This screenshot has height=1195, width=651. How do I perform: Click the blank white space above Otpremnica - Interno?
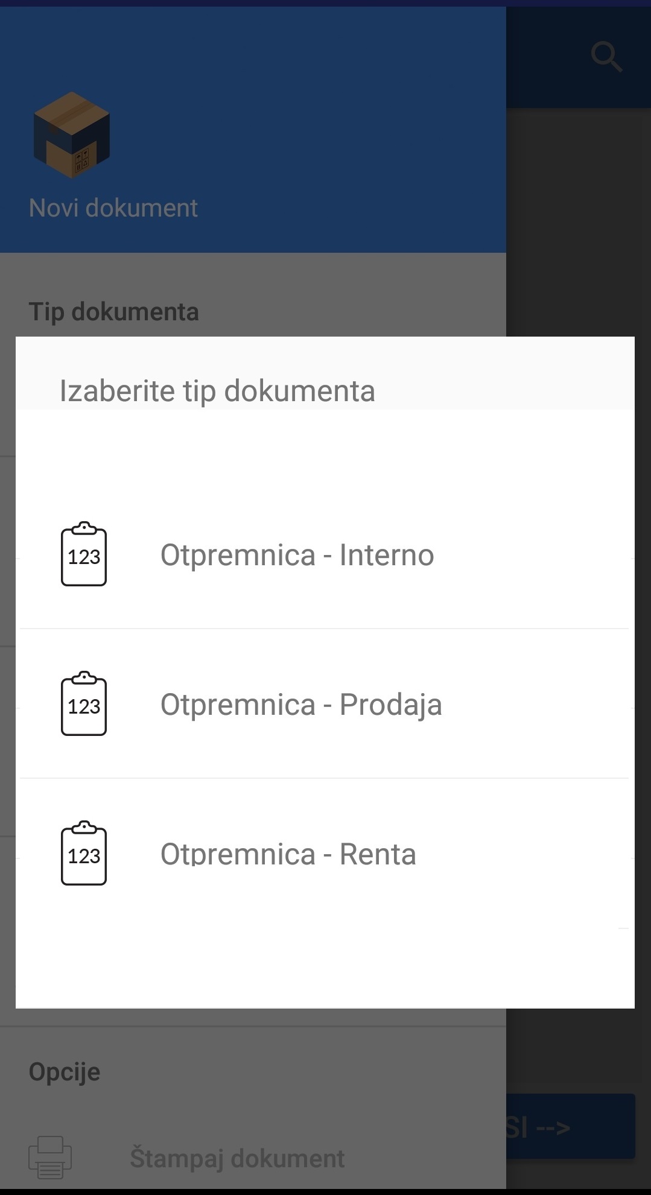pos(326,452)
